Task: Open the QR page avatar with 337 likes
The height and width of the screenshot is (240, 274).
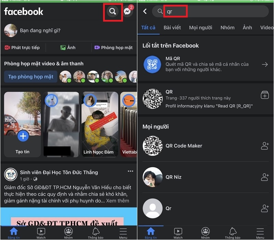Action: pyautogui.click(x=152, y=99)
